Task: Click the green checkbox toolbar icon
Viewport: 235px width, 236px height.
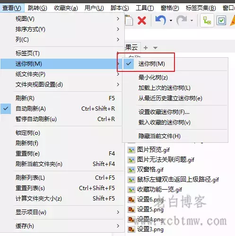Action: point(221,20)
